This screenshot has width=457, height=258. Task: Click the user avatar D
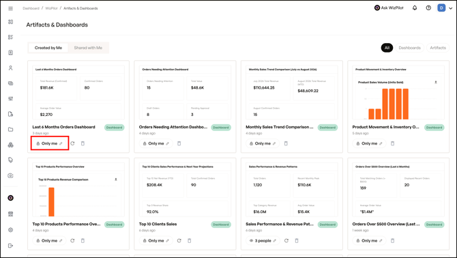click(441, 8)
